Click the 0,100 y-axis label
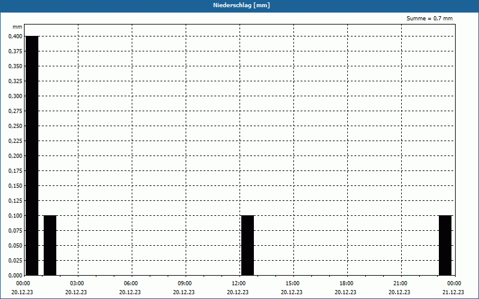The image size is (479, 299). (16, 216)
